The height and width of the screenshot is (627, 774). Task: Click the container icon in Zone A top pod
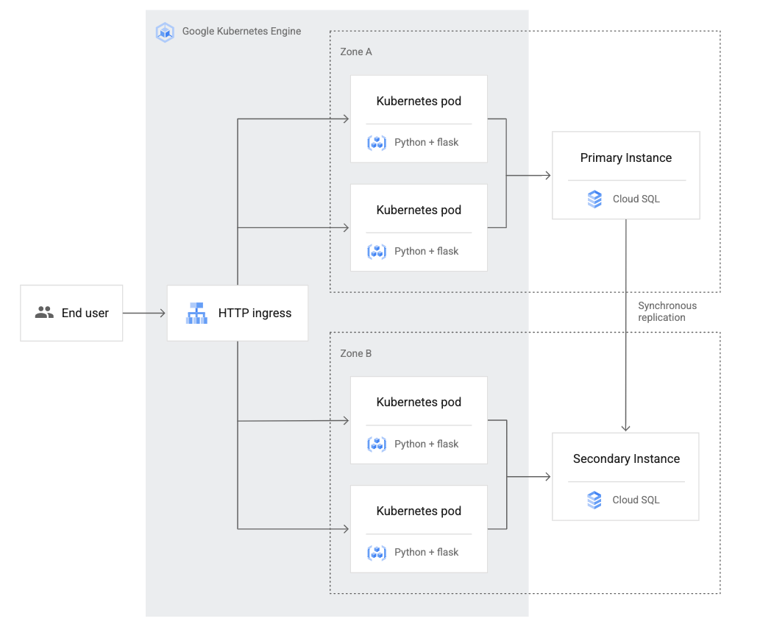(x=377, y=143)
